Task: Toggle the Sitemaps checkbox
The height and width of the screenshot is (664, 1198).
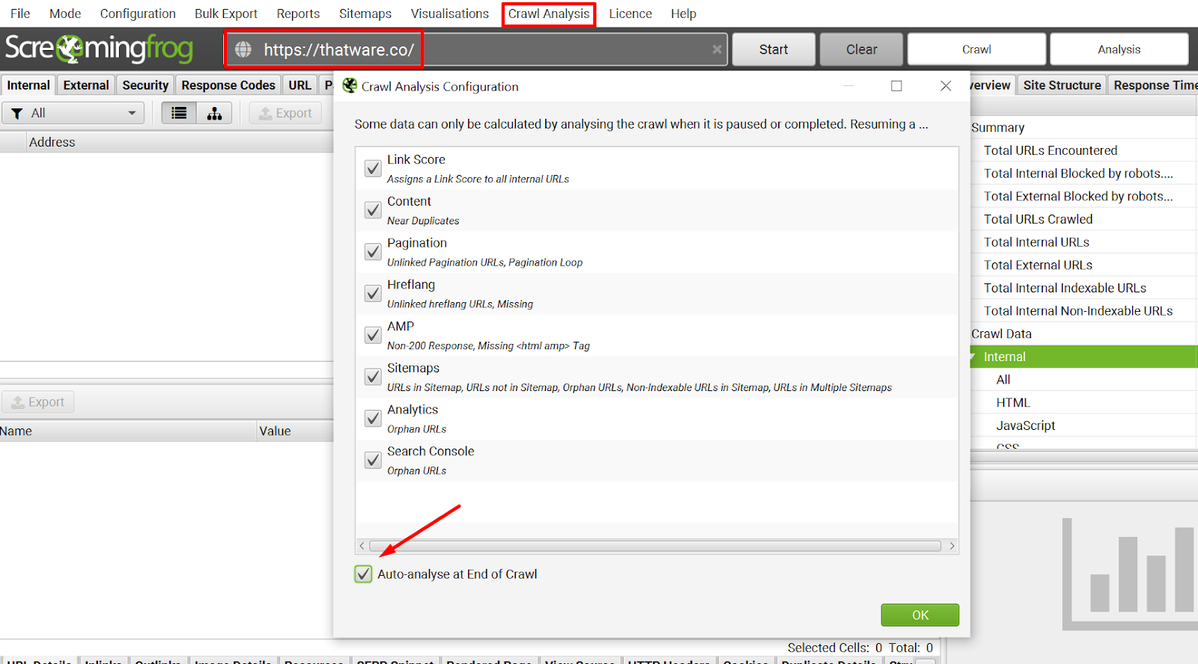Action: coord(373,377)
